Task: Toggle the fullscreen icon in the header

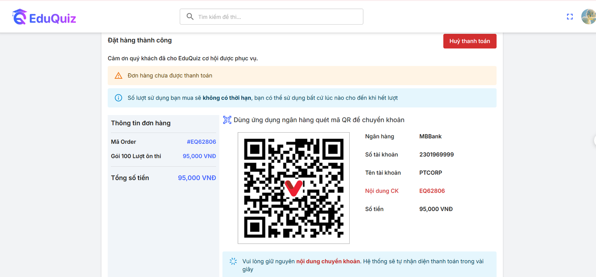Action: tap(569, 17)
